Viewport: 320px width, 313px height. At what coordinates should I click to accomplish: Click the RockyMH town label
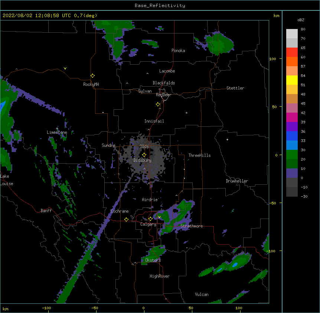(x=91, y=84)
